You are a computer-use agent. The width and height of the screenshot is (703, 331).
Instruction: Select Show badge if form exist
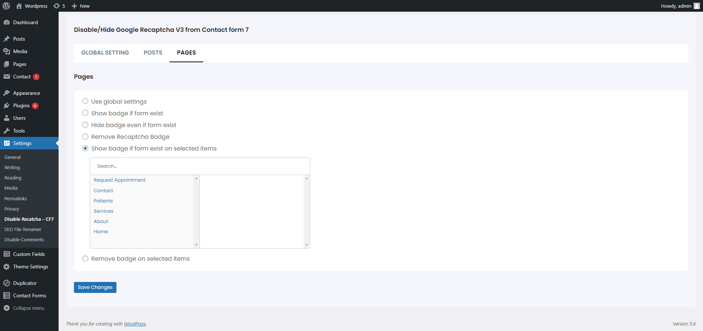(85, 113)
